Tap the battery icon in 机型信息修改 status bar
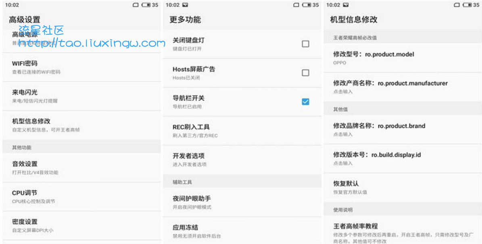The image size is (482, 244). [467, 5]
